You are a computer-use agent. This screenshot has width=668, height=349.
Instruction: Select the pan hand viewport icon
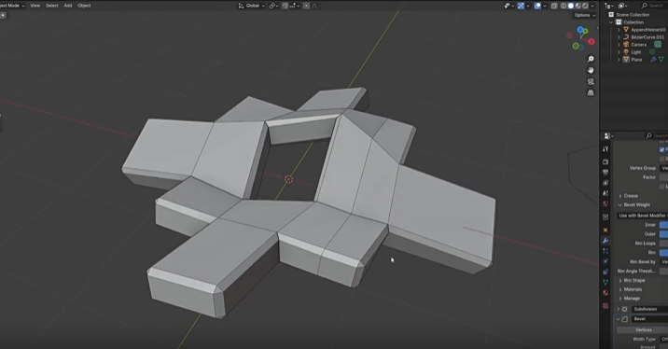[x=591, y=70]
